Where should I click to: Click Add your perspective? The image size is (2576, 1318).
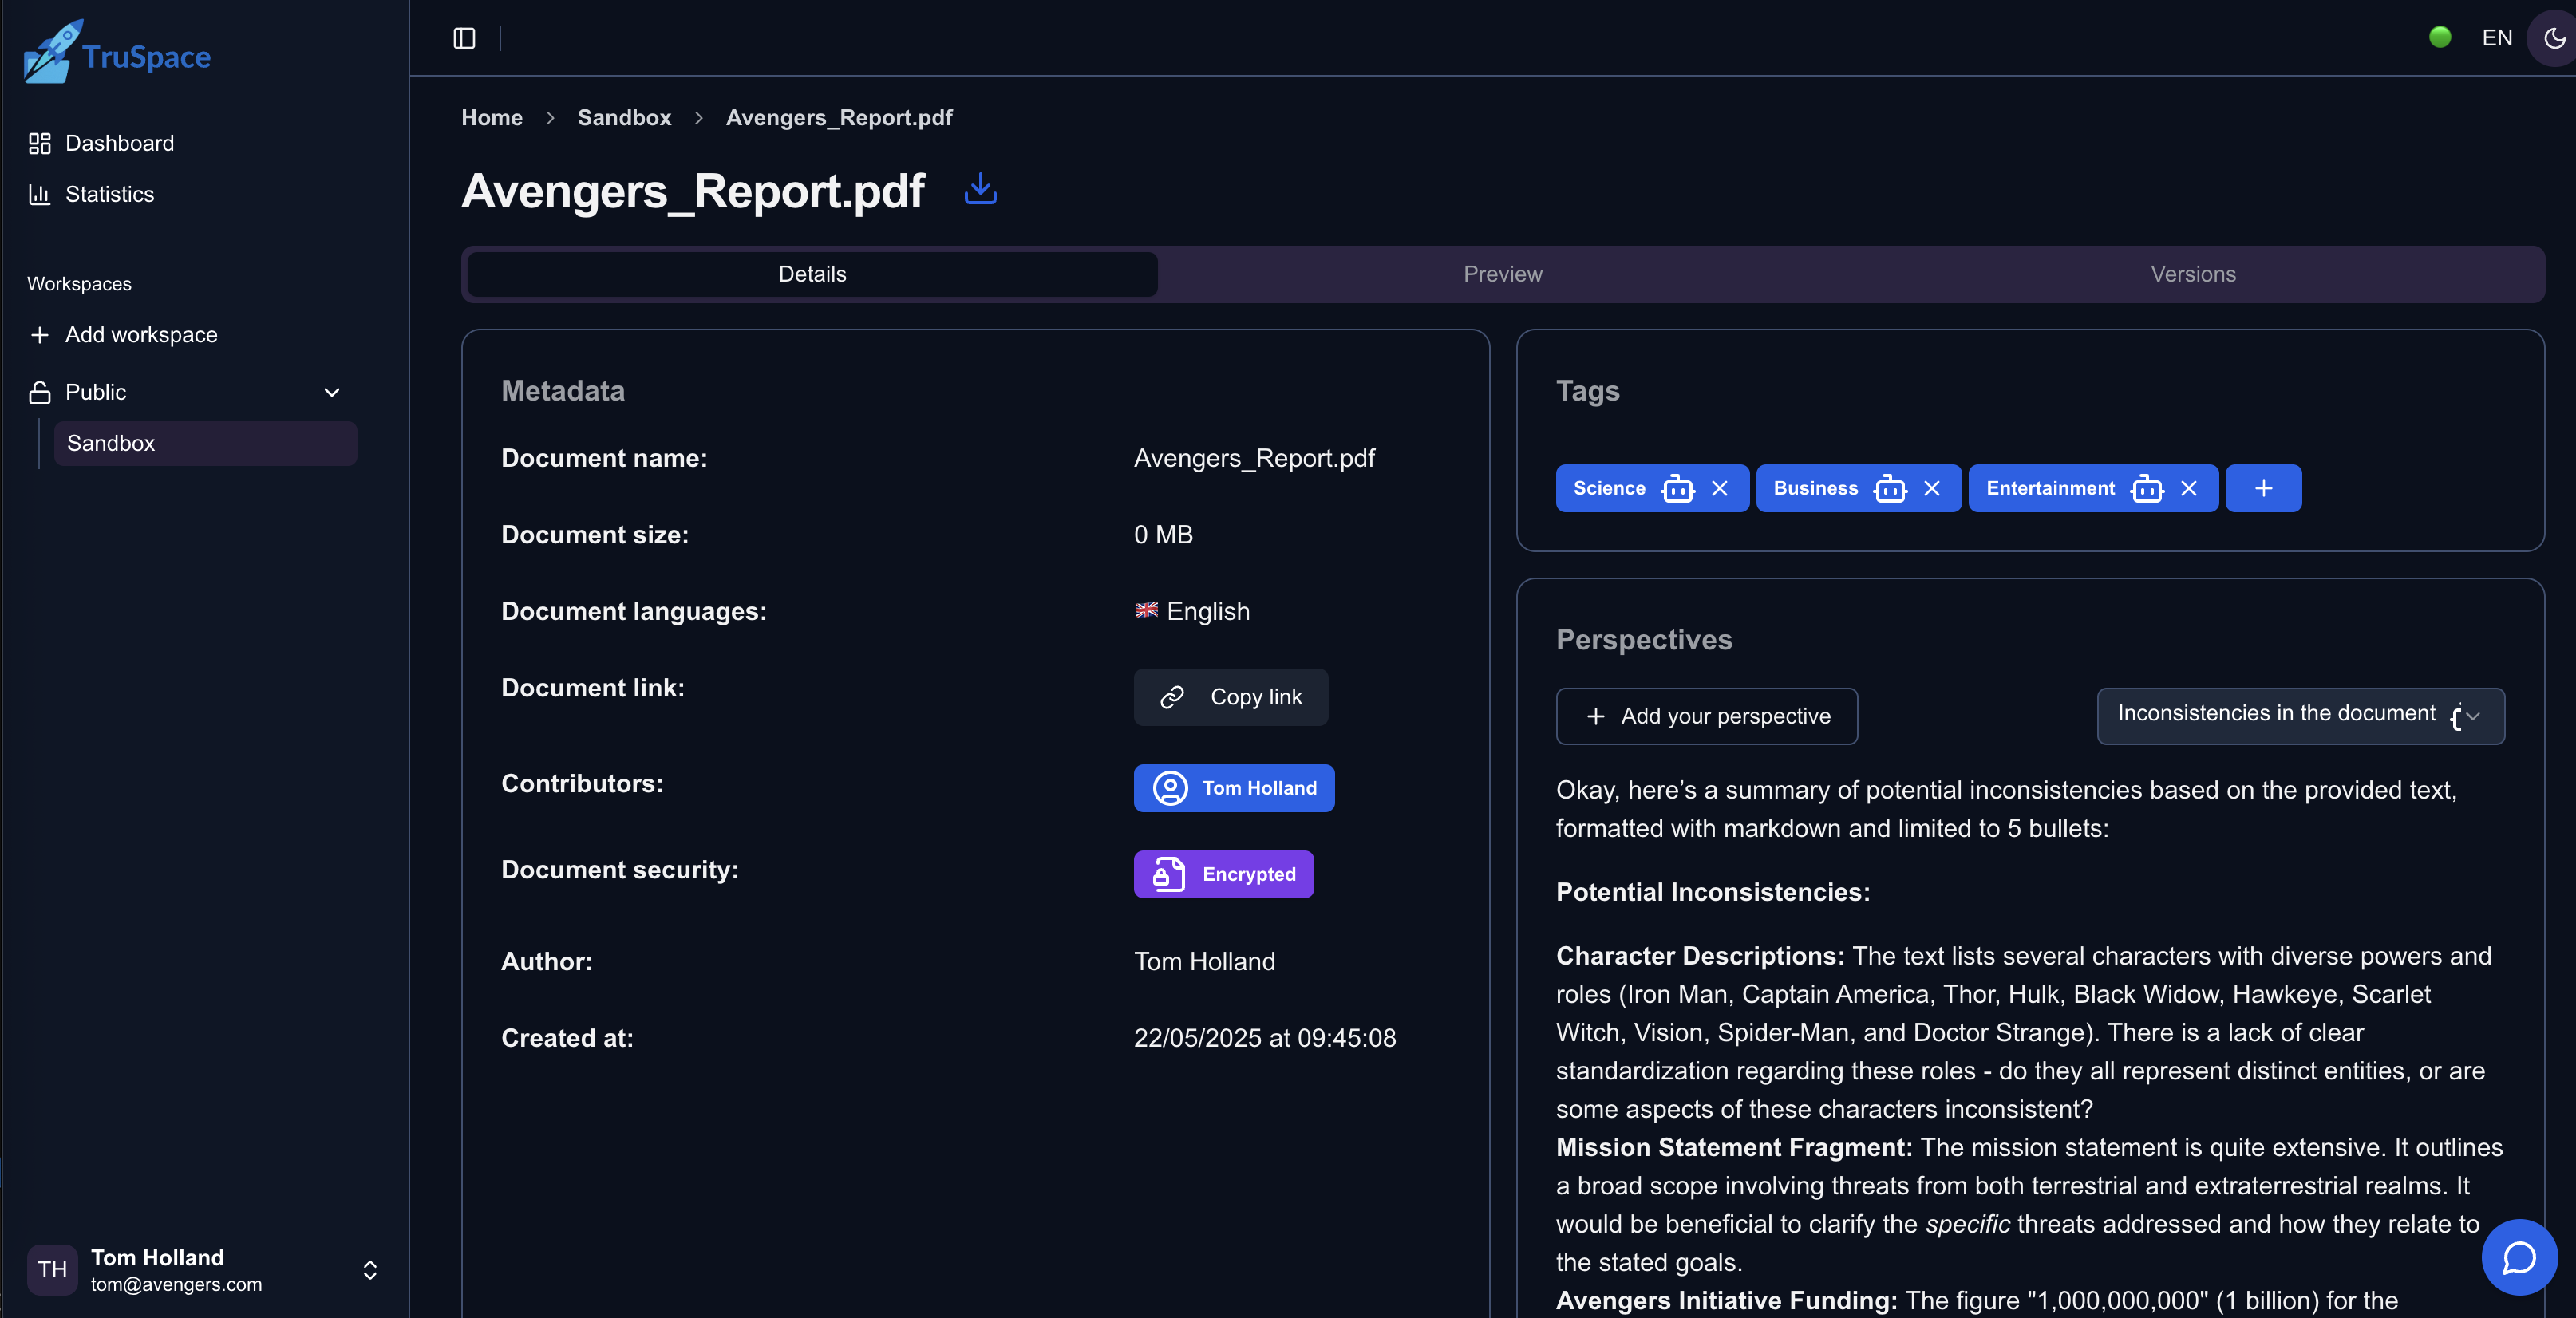[x=1706, y=716]
